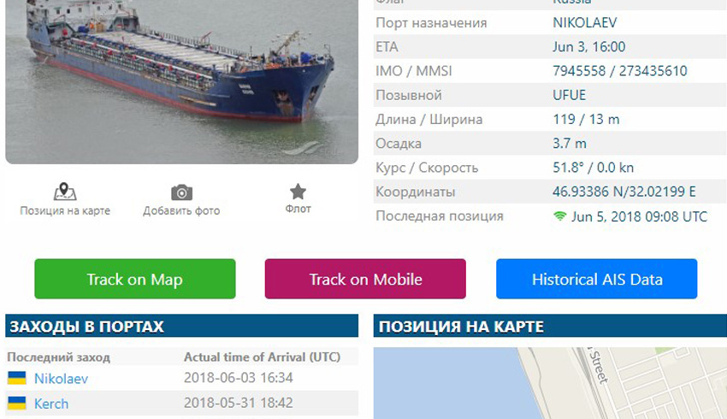727x419 pixels.
Task: Click the camera add photo icon
Action: tap(181, 192)
